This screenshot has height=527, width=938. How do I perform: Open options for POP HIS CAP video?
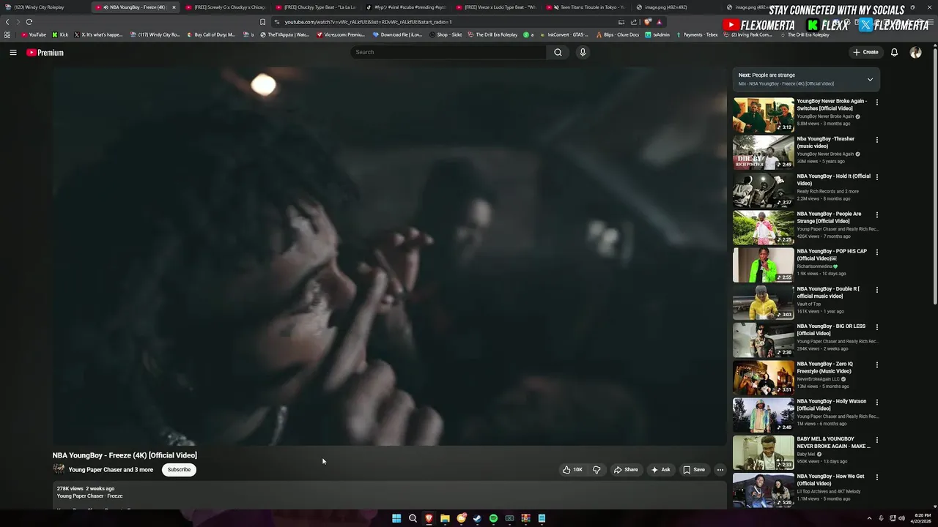[x=876, y=252]
